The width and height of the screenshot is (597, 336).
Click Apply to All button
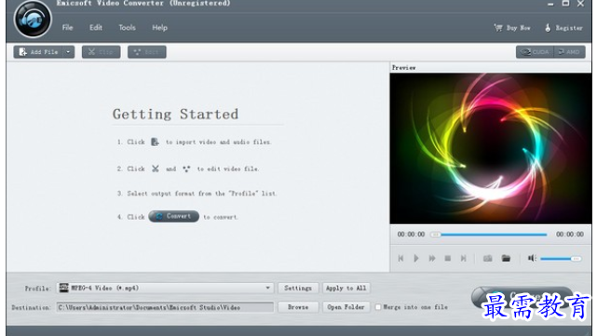(346, 288)
